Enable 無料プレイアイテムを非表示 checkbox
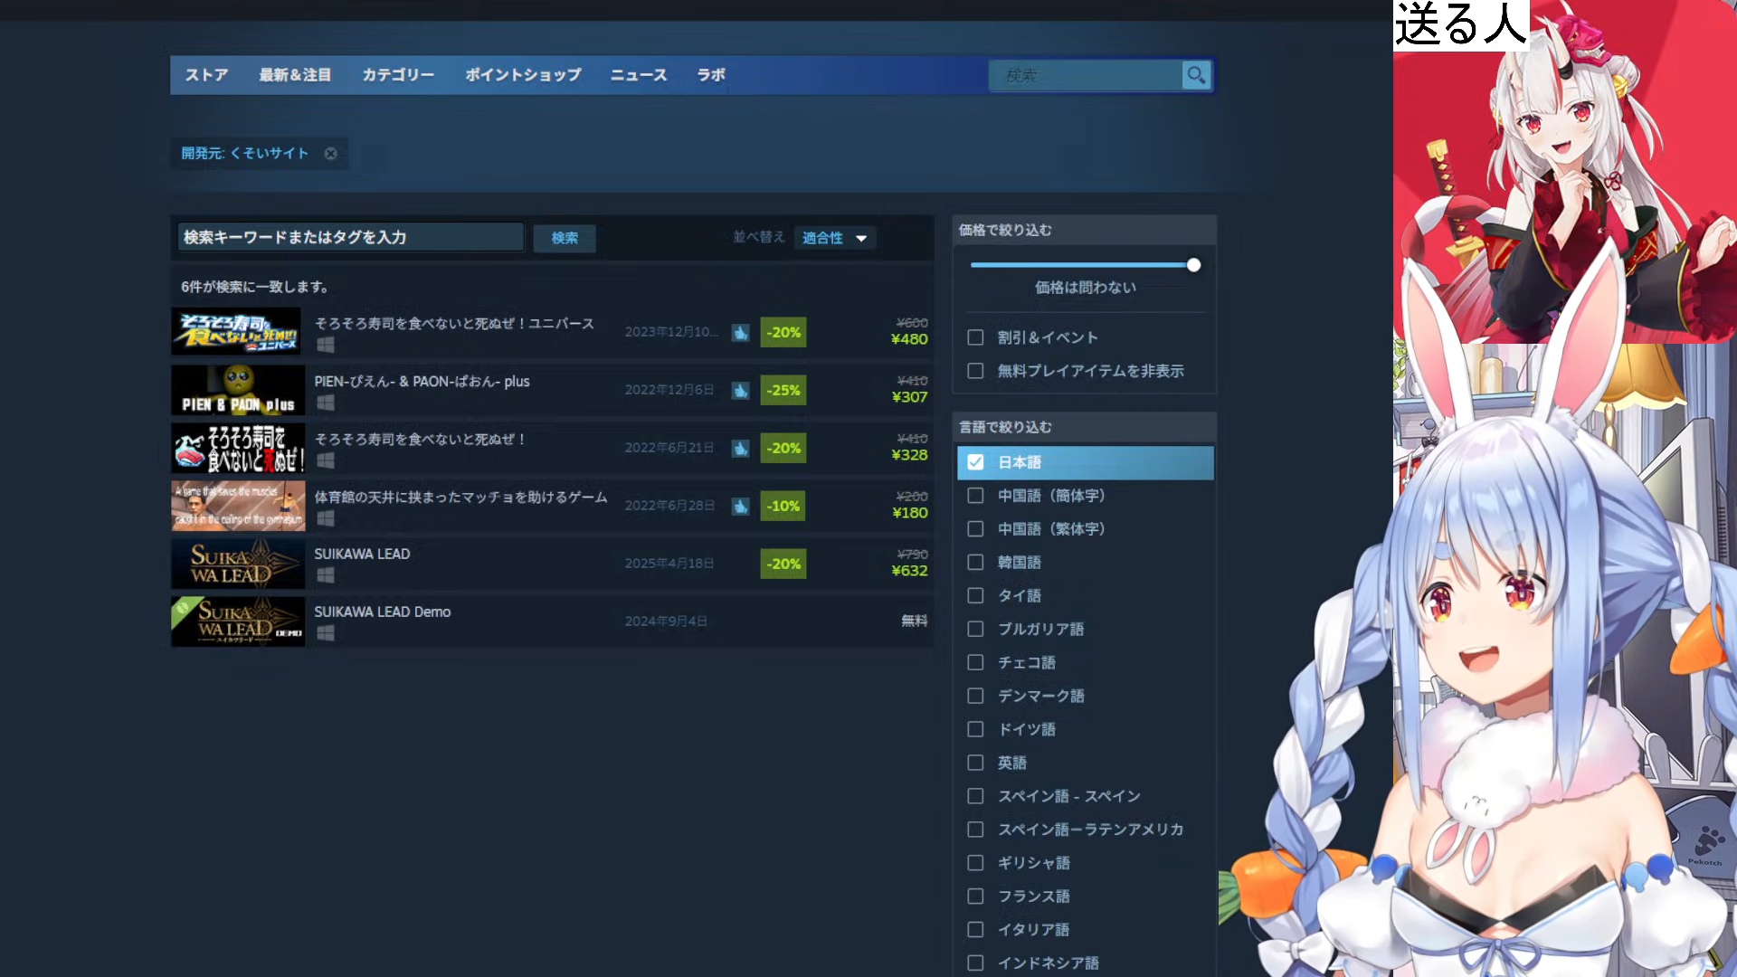The width and height of the screenshot is (1737, 977). 975,371
